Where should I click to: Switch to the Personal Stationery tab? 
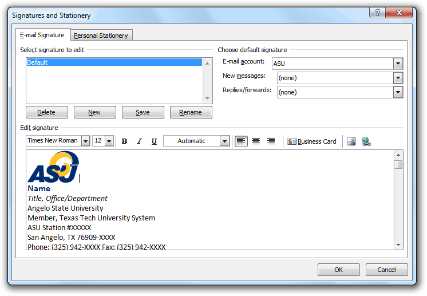tap(101, 35)
